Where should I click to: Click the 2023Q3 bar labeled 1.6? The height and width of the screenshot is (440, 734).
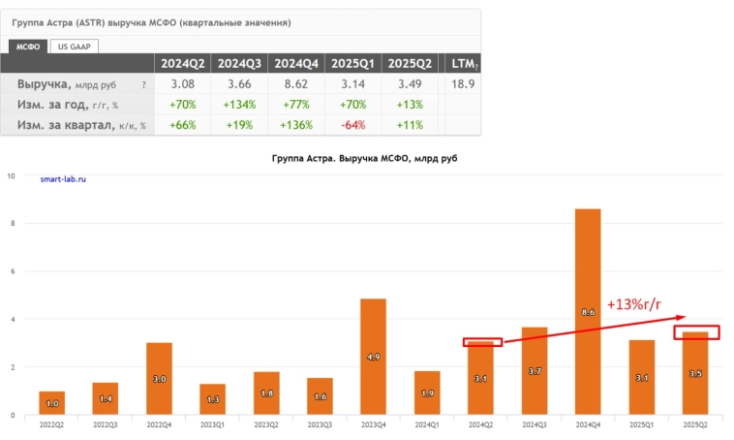click(x=320, y=396)
